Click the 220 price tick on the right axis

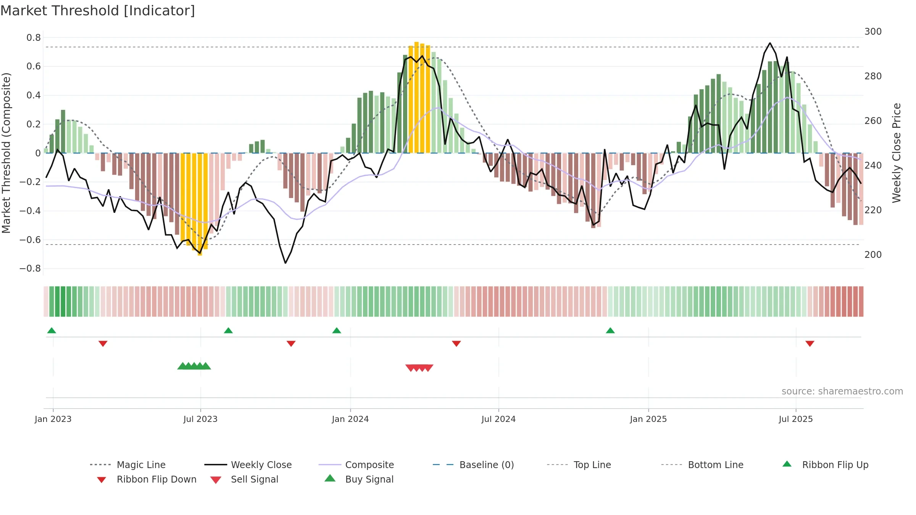873,210
